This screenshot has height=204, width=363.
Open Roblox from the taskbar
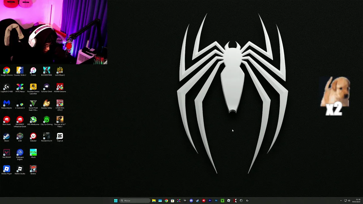(229, 201)
